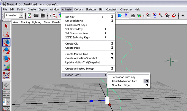Enable snap to grids icon
Image resolution: width=187 pixels, height=111 pixels.
148,15
